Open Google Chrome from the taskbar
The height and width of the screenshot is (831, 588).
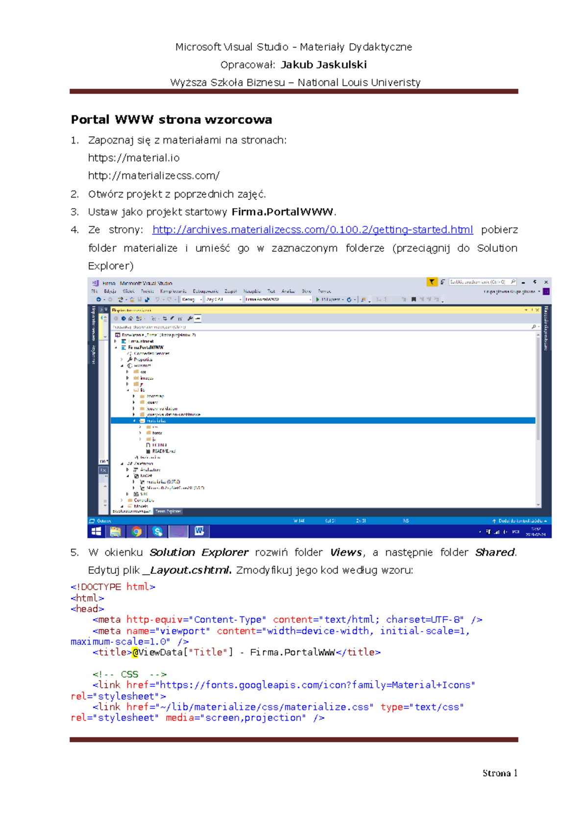click(x=137, y=531)
